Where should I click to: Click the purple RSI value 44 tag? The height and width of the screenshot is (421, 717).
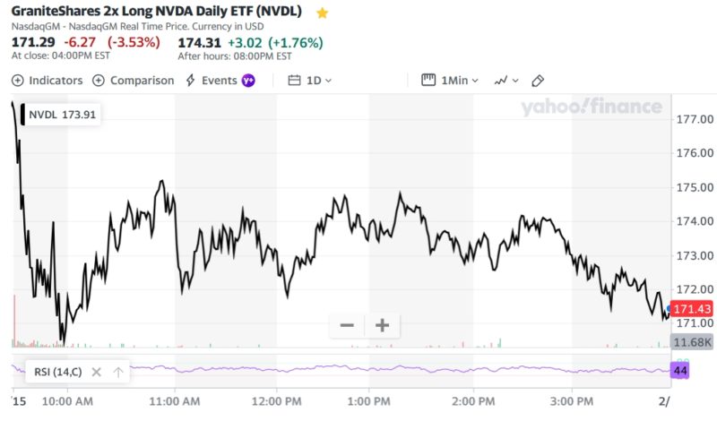[678, 370]
